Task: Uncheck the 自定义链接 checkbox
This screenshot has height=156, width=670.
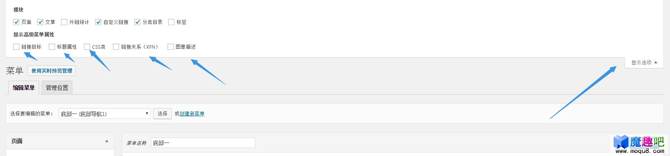Action: tap(98, 22)
